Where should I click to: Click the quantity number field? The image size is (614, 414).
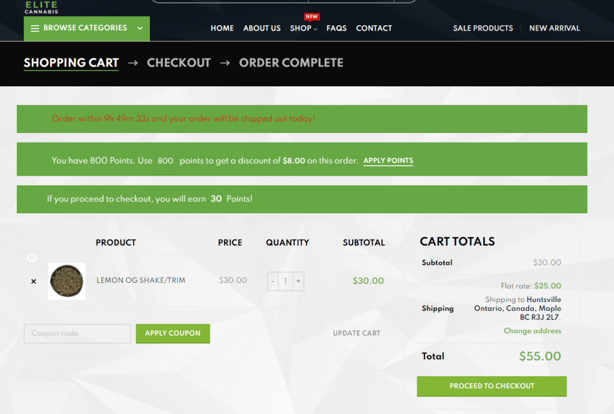[x=285, y=281]
